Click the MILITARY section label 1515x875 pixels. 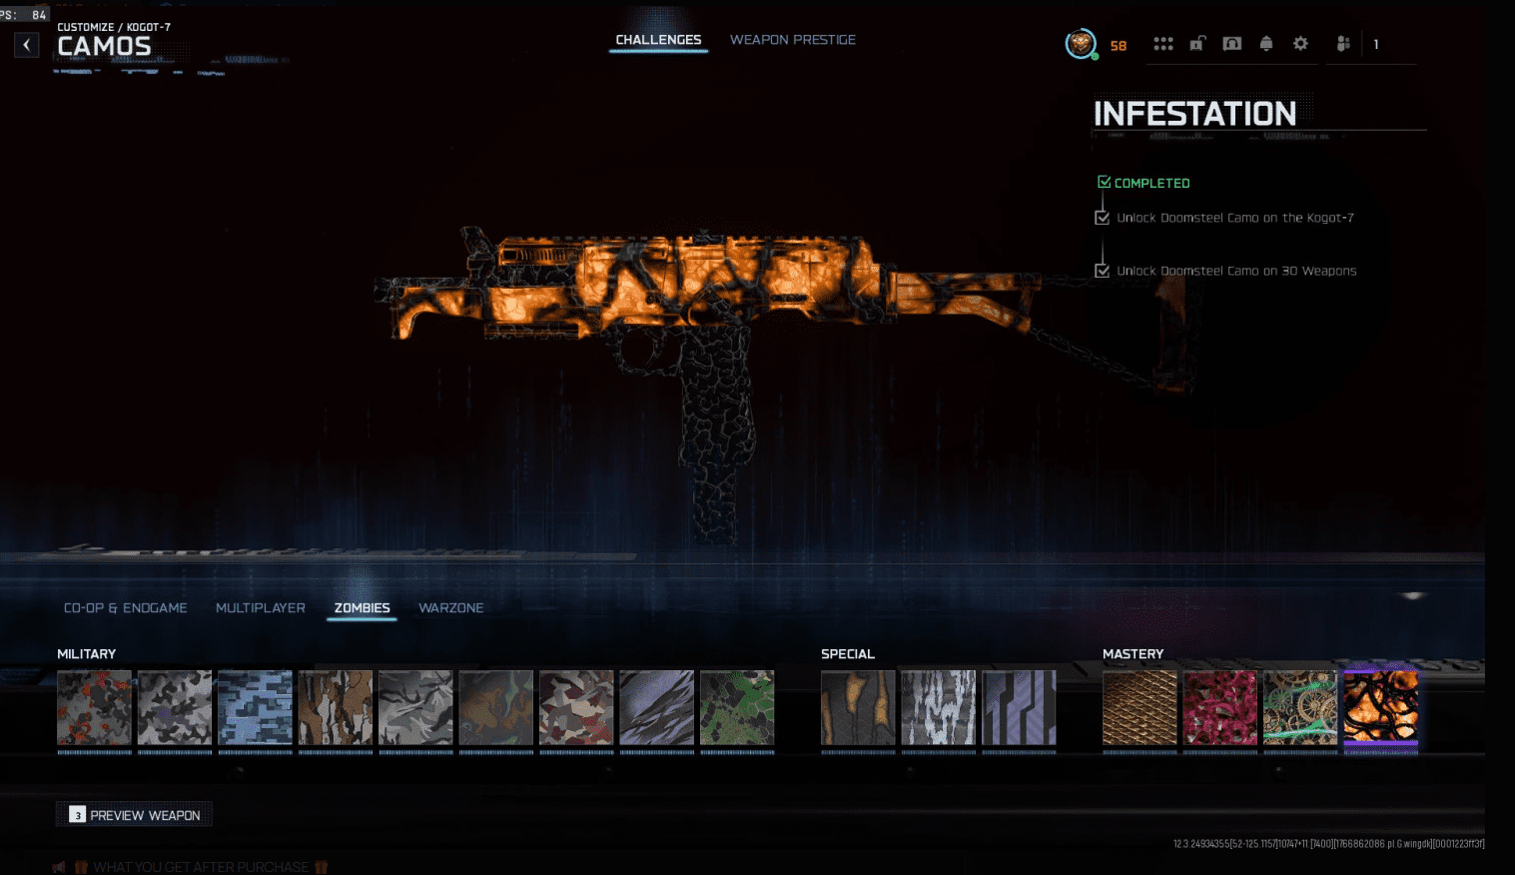pos(87,654)
